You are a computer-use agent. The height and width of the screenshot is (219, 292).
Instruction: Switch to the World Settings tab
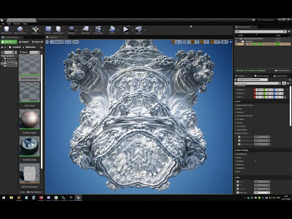click(261, 76)
